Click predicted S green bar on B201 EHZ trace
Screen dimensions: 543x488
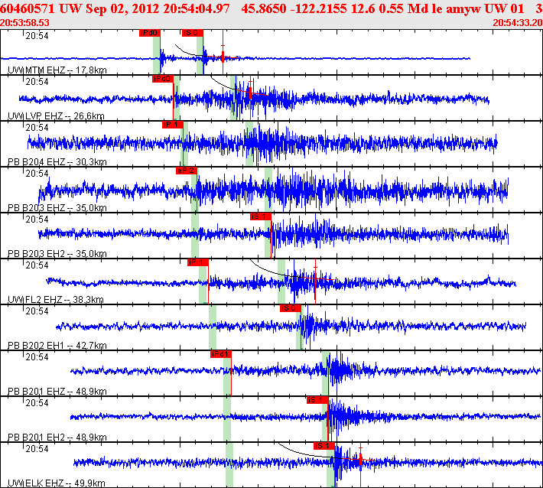(x=326, y=373)
